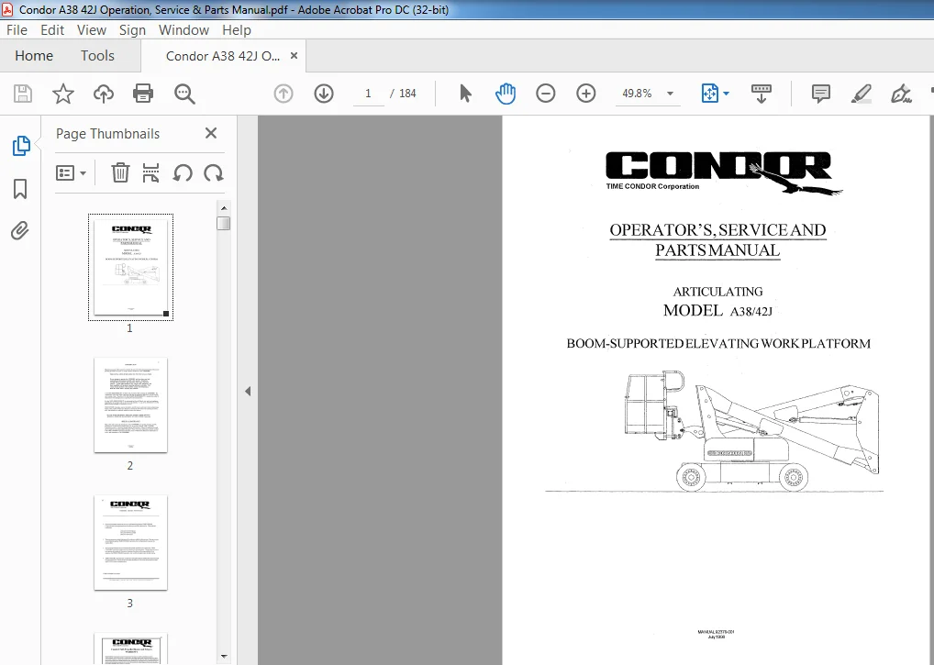Image resolution: width=934 pixels, height=665 pixels.
Task: Activate the Hand pan tool
Action: point(506,94)
